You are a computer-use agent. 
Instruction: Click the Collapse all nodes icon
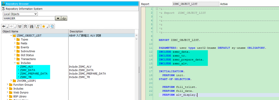point(25,26)
